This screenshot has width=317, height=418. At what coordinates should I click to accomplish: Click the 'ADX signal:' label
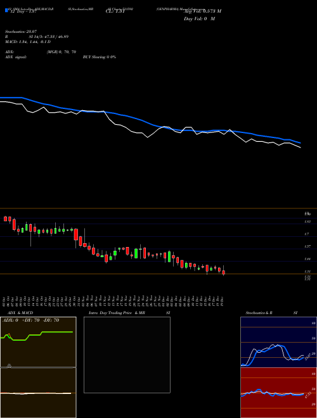pos(16,57)
